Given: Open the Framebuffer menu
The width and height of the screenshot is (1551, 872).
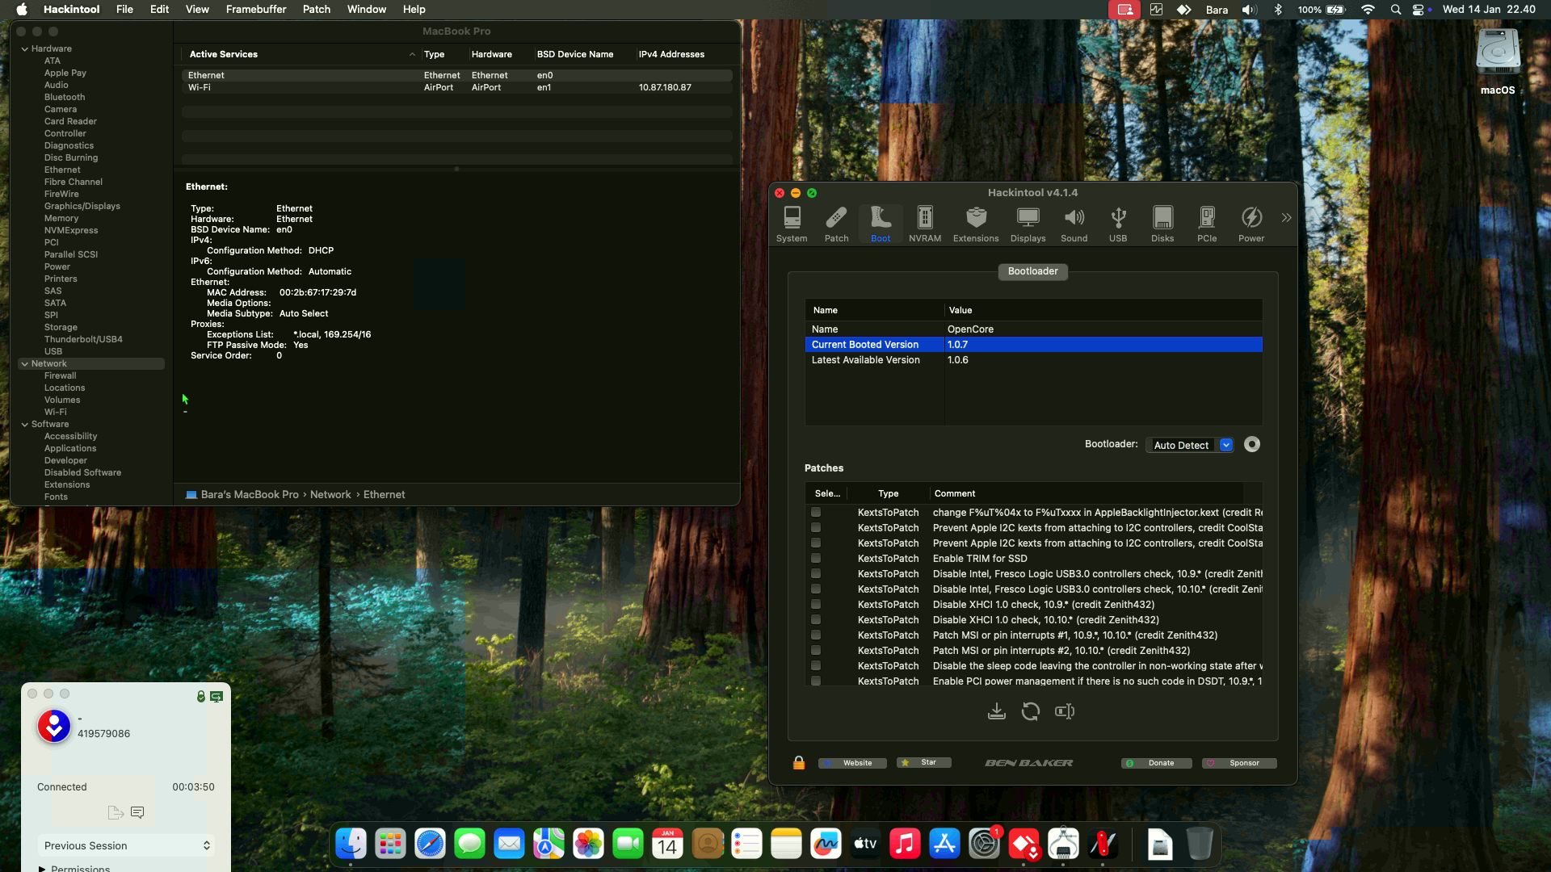Looking at the screenshot, I should coord(256,10).
